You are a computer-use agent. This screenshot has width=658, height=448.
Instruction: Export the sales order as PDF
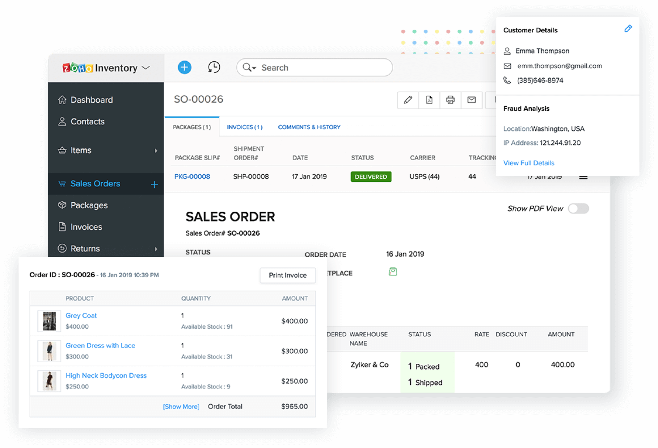429,100
